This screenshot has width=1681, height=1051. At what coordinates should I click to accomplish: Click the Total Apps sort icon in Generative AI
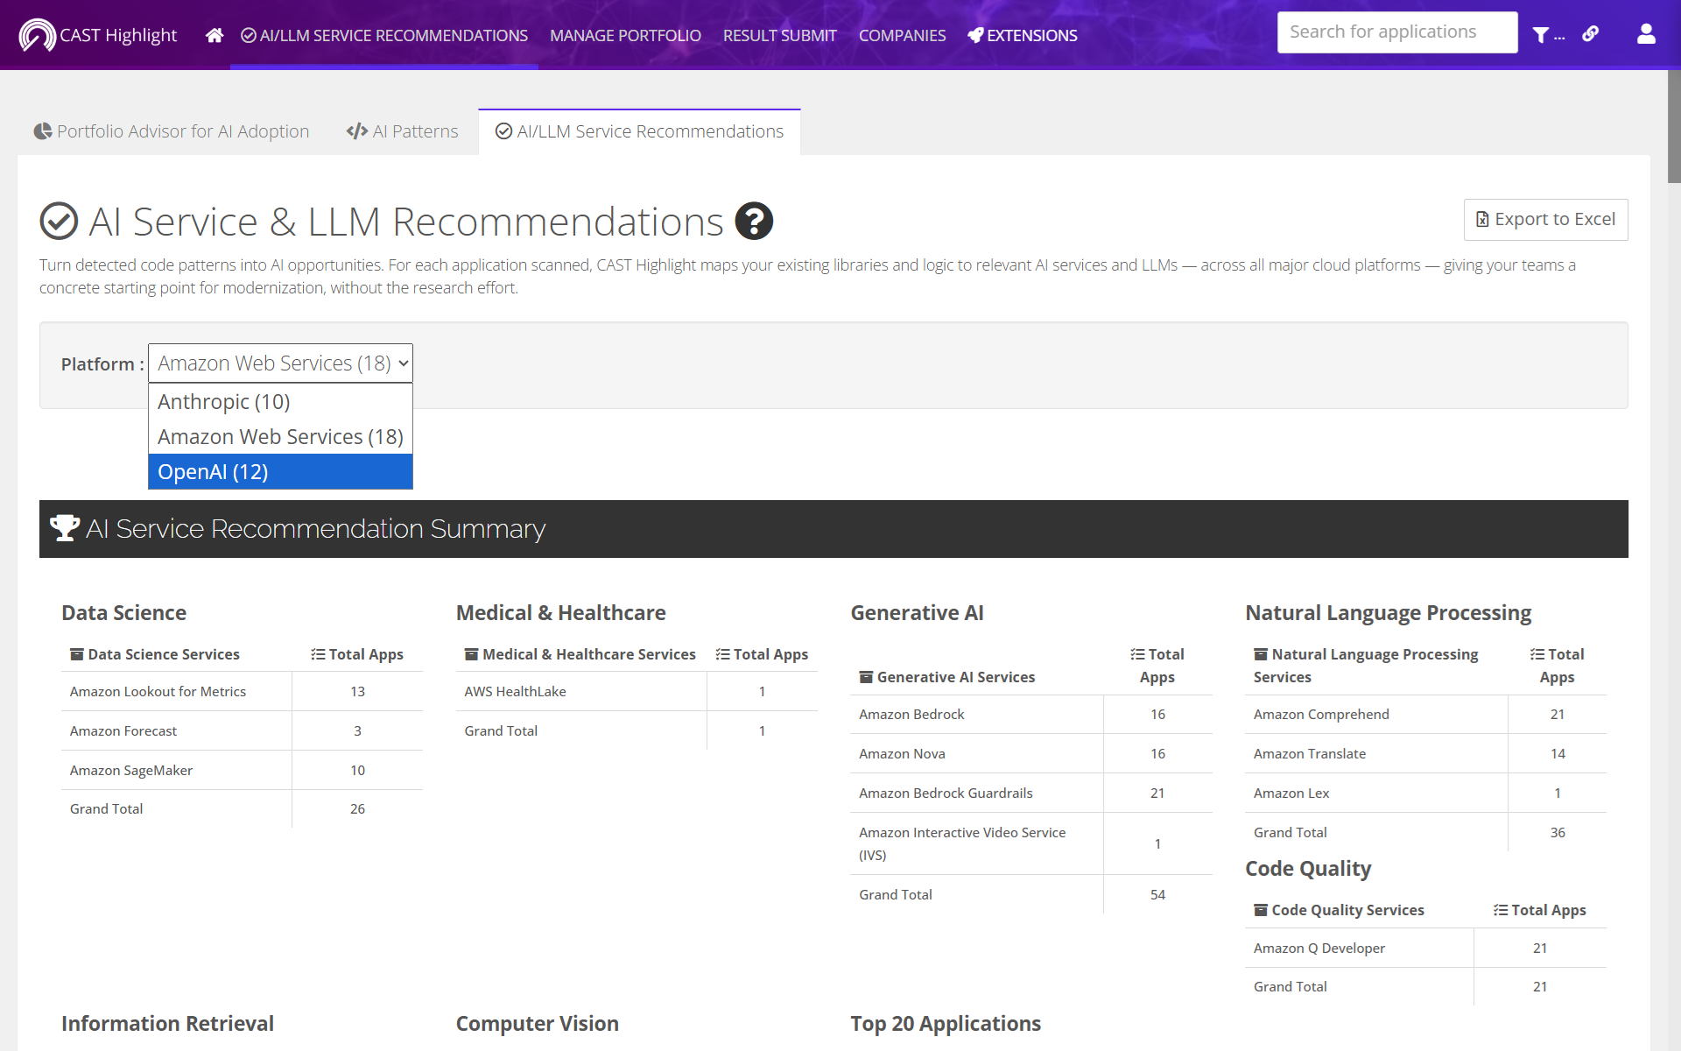1137,654
